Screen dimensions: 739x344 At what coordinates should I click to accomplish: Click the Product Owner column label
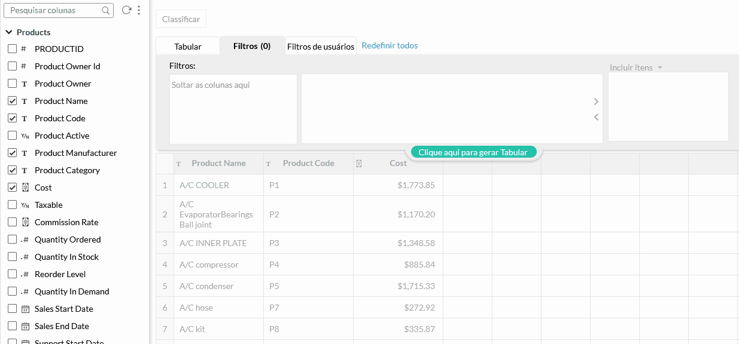tap(63, 84)
